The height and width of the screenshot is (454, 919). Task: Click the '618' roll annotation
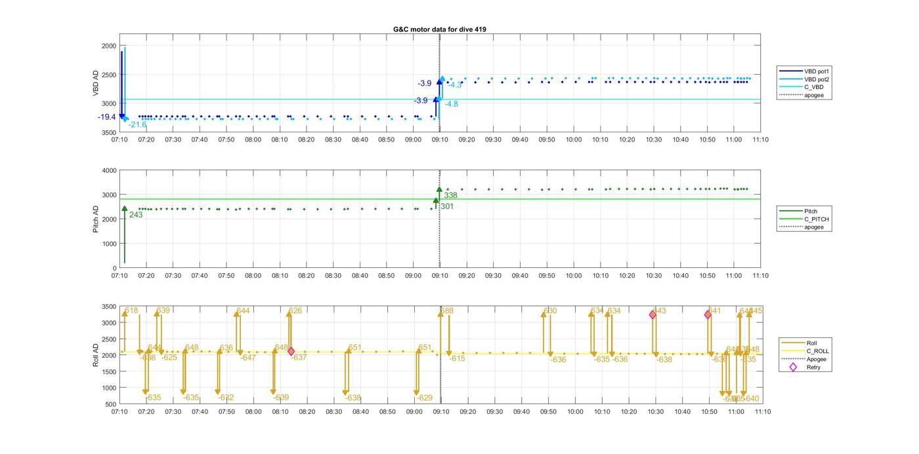pos(131,311)
